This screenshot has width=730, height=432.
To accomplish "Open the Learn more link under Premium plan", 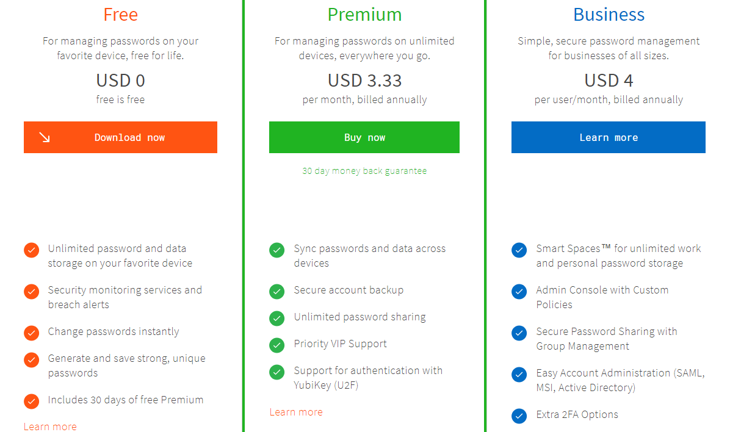I will click(296, 412).
